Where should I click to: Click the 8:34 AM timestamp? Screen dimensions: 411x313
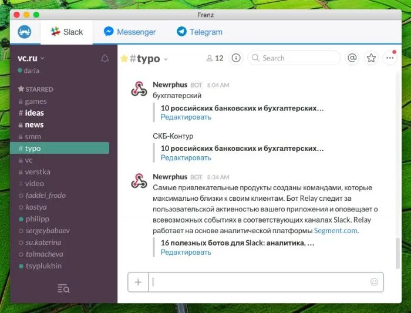(x=218, y=177)
